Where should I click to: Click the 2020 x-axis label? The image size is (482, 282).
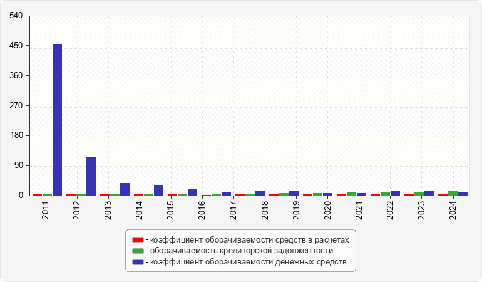[x=327, y=209]
